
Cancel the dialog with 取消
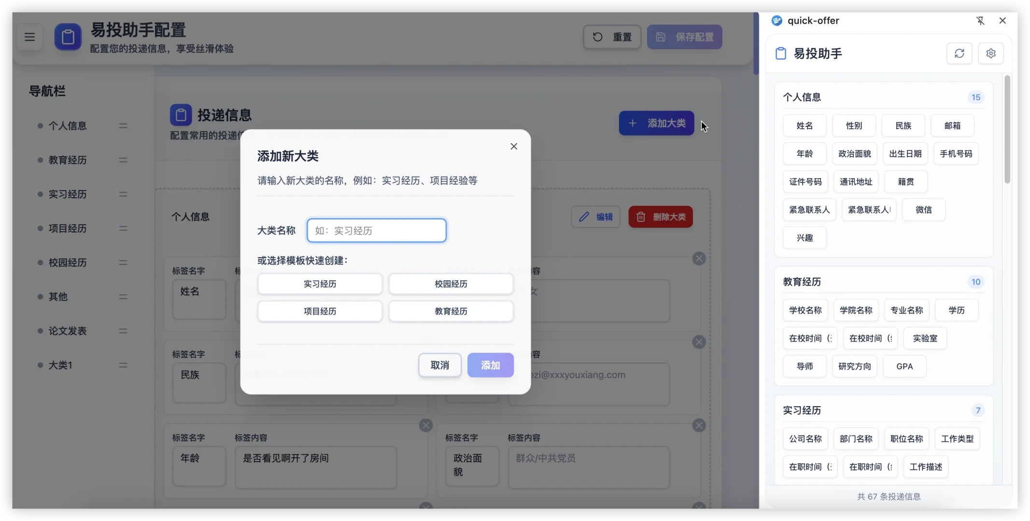click(x=439, y=365)
